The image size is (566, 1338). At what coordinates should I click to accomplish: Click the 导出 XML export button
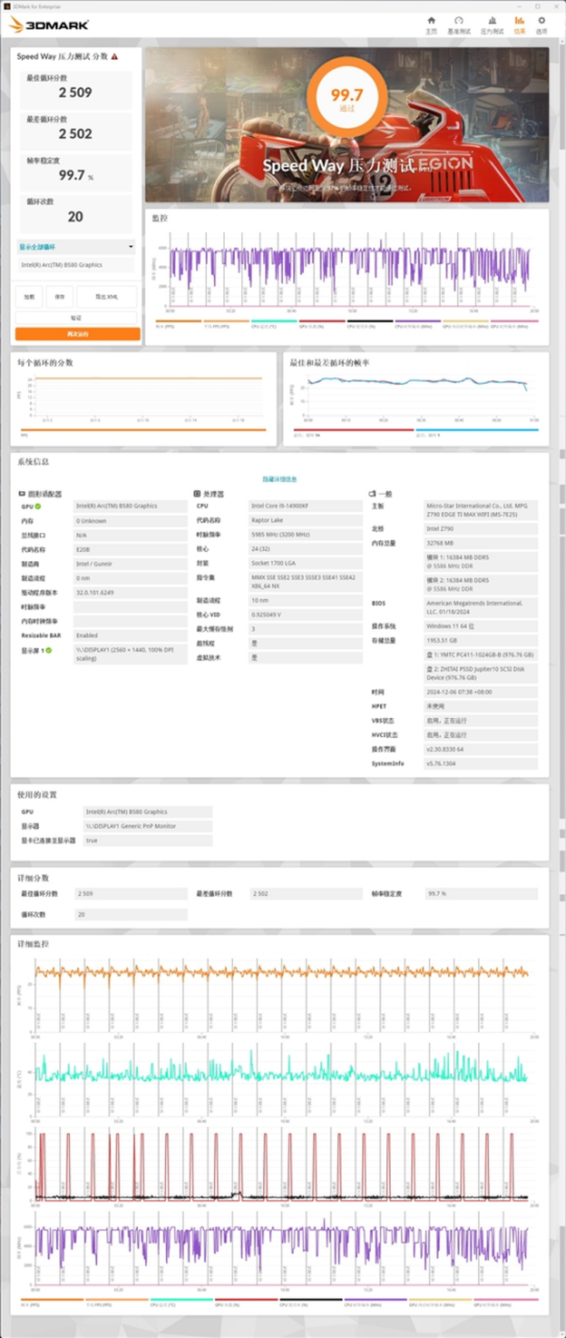point(107,296)
